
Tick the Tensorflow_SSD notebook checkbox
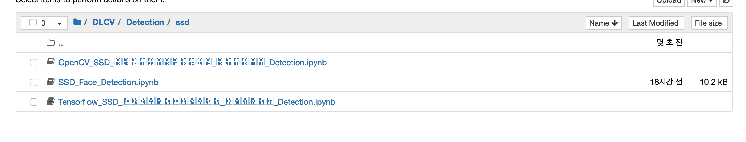coord(34,102)
